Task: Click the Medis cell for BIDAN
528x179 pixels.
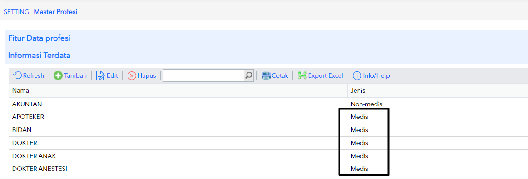Action: click(x=438, y=130)
